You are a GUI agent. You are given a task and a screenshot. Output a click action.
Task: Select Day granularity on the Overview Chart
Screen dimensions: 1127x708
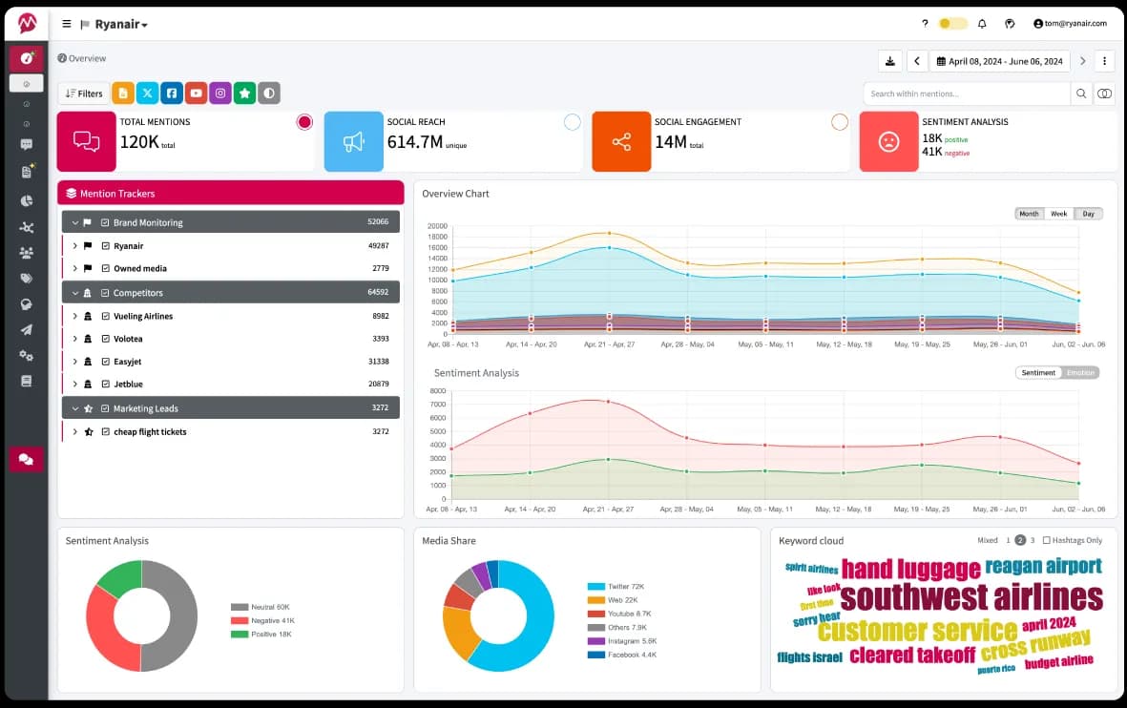coord(1088,214)
